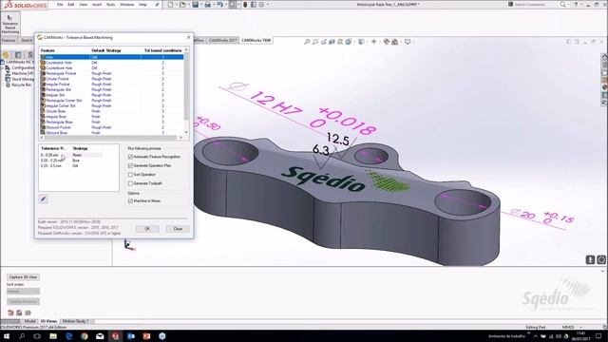
Task: Open the File menu
Action: coord(60,5)
